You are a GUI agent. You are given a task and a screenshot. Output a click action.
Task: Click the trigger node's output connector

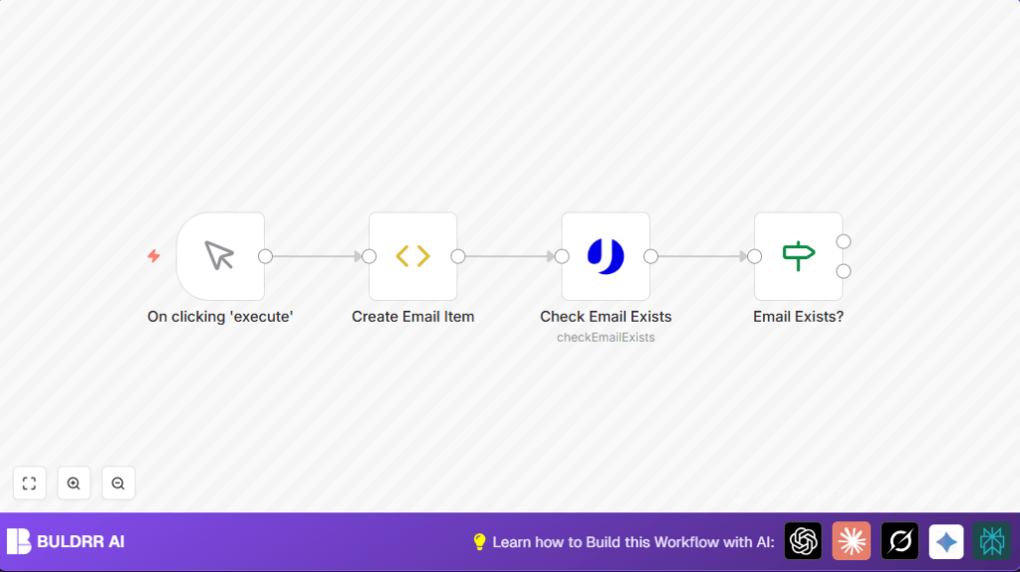[x=265, y=256]
